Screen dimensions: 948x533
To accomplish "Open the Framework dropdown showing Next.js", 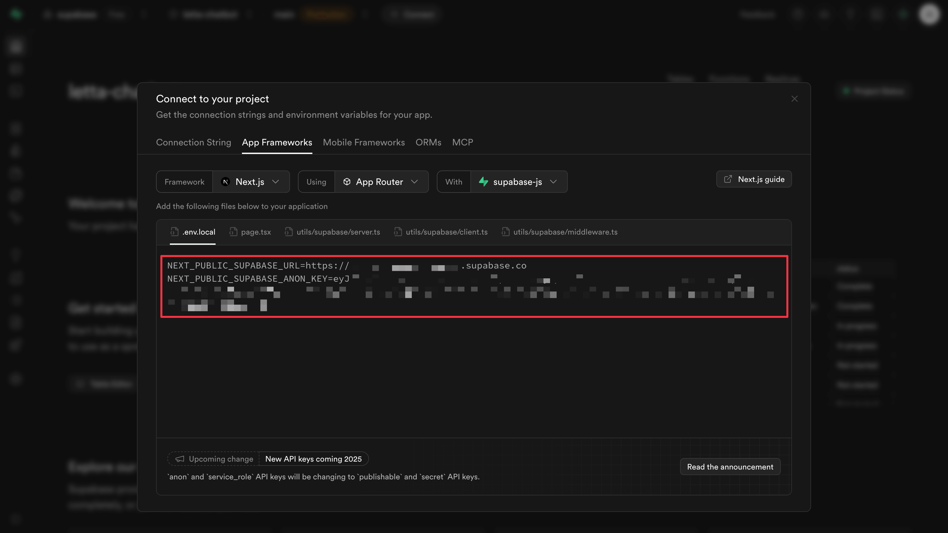I will (x=251, y=181).
